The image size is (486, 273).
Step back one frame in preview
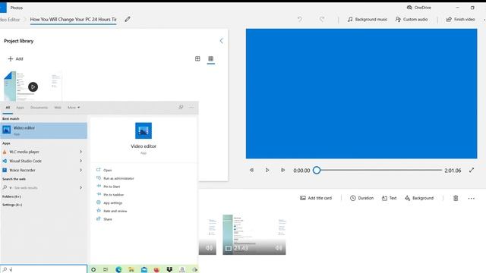(251, 170)
